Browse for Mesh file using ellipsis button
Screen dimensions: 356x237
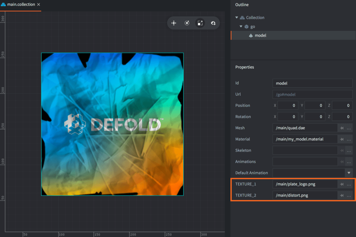[x=349, y=128]
